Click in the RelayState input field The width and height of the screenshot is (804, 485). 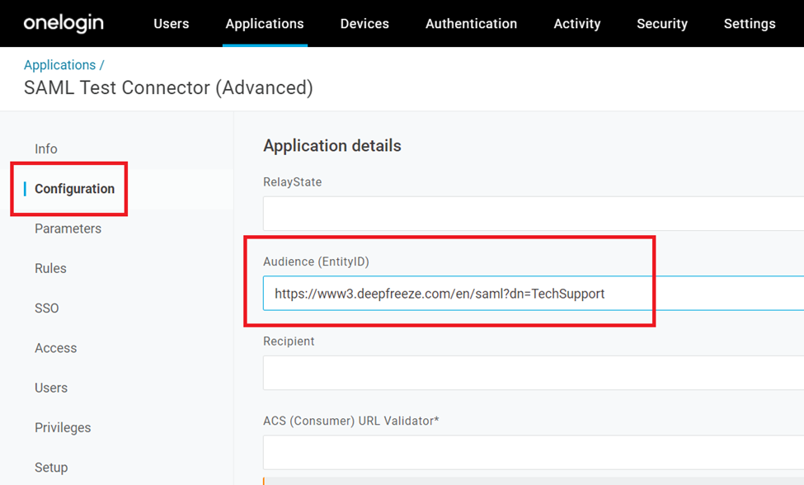(533, 214)
